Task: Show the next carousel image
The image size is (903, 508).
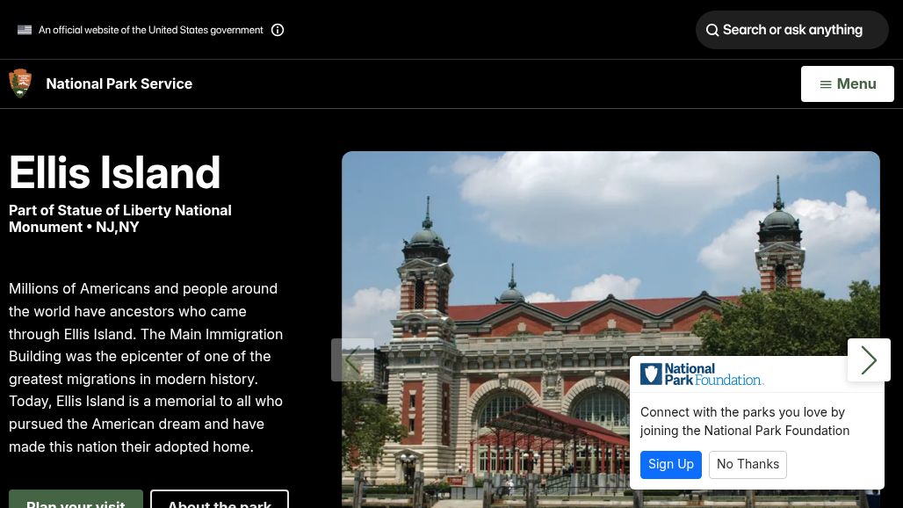Action: pyautogui.click(x=869, y=360)
